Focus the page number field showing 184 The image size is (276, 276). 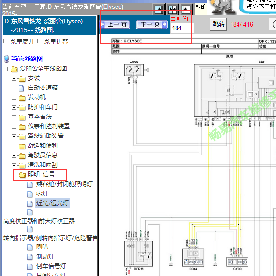point(182,28)
